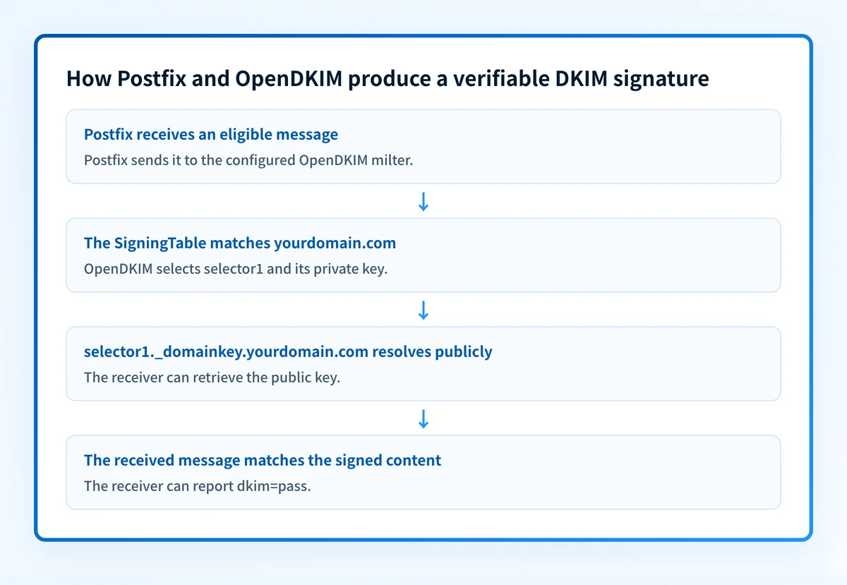Select "selector1._domainkey.yourdomain.com resolves publicly" title

[x=288, y=351]
